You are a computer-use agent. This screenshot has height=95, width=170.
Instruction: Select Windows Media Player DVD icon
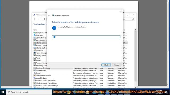pos(35,80)
